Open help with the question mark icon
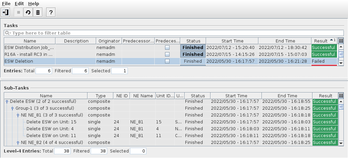This screenshot has width=348, height=158. pos(51,13)
